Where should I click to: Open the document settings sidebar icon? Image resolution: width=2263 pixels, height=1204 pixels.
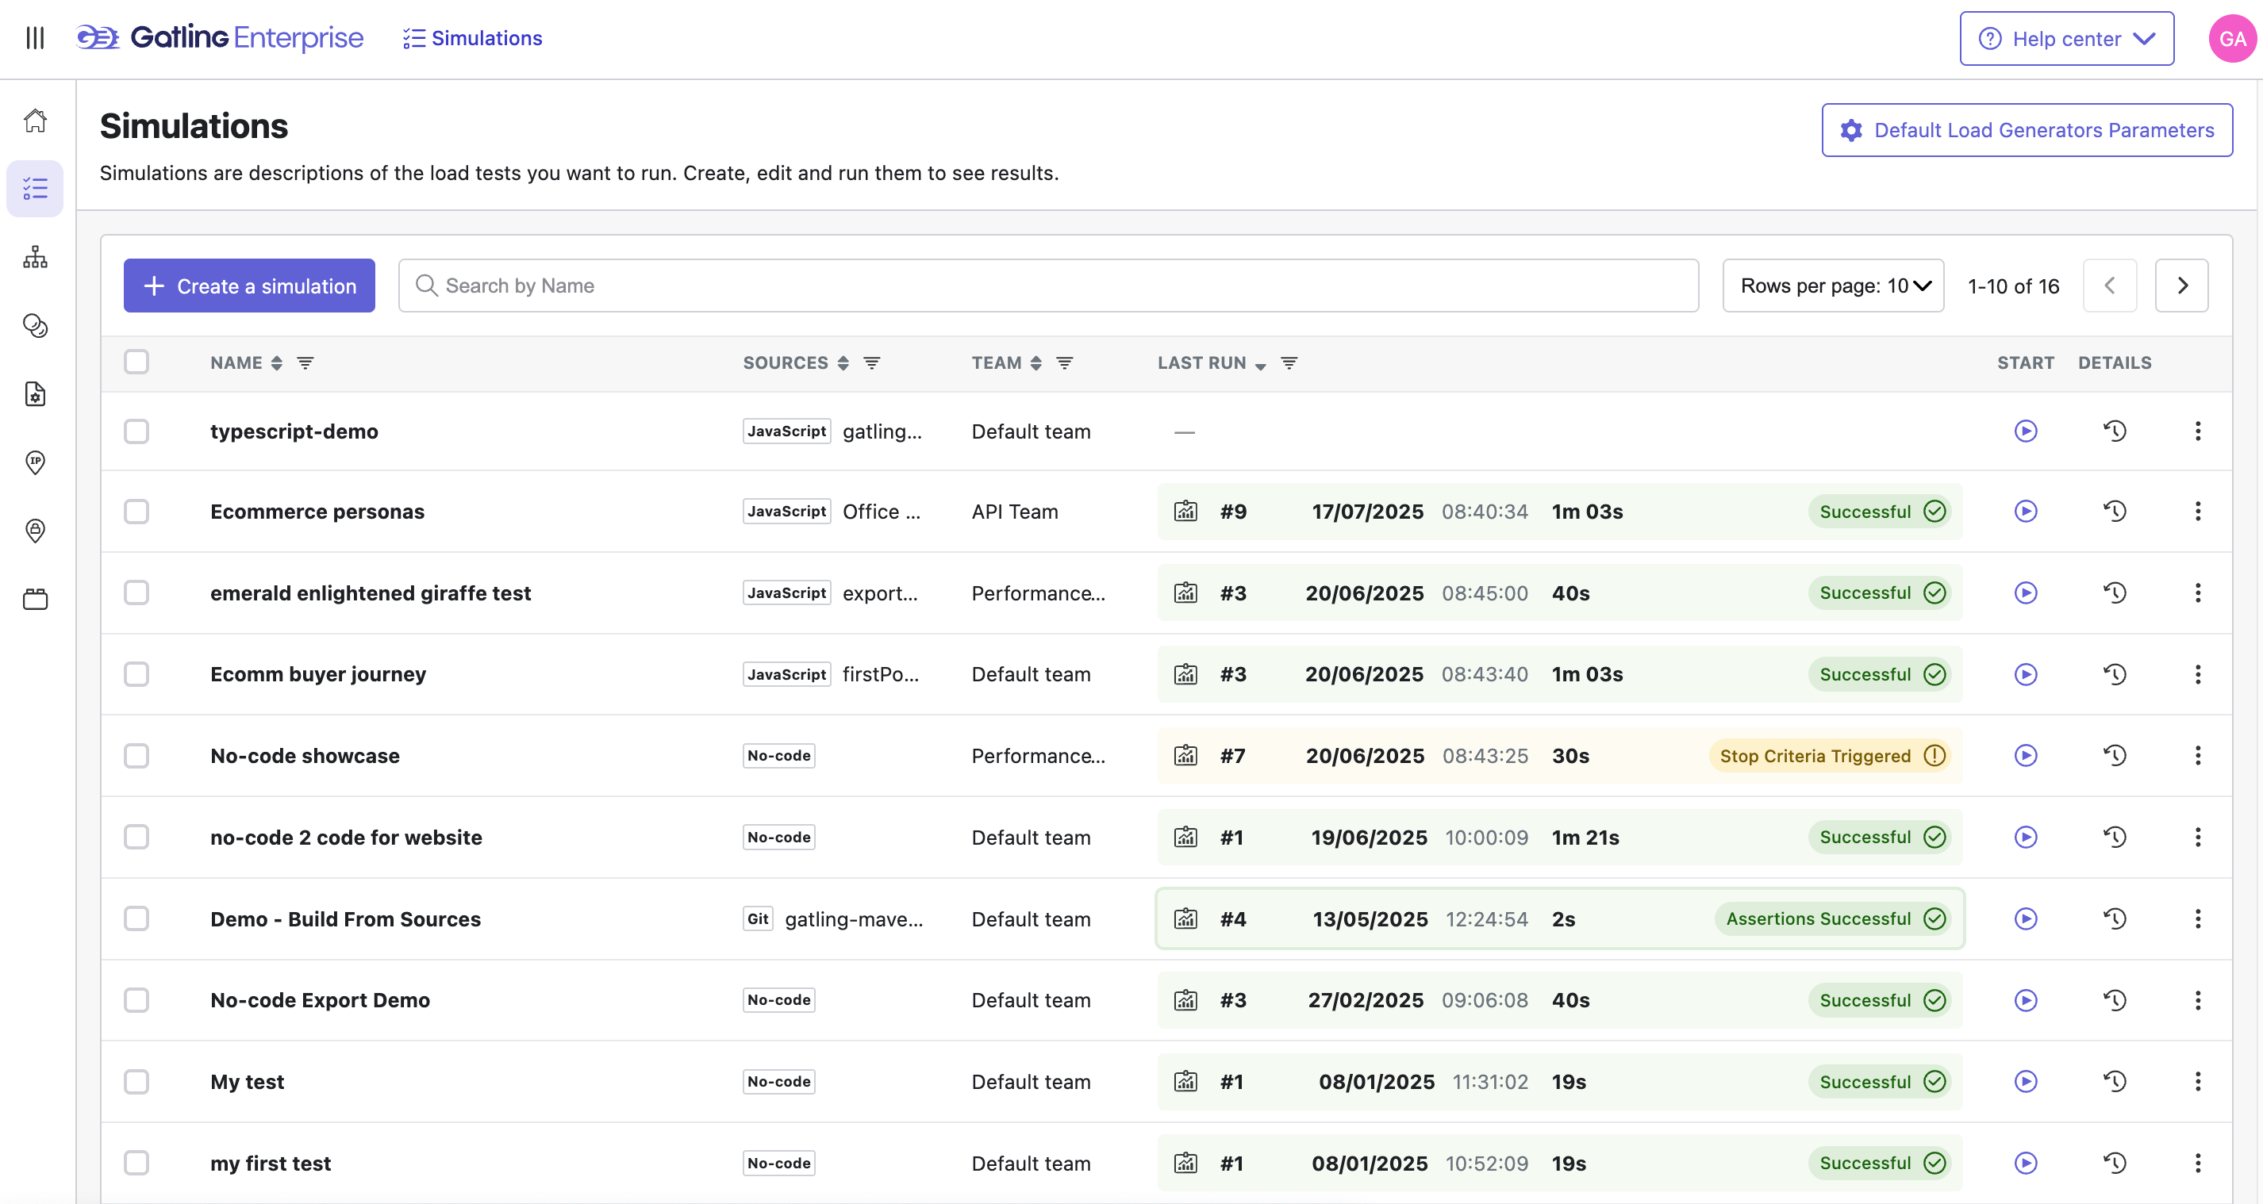pos(35,393)
